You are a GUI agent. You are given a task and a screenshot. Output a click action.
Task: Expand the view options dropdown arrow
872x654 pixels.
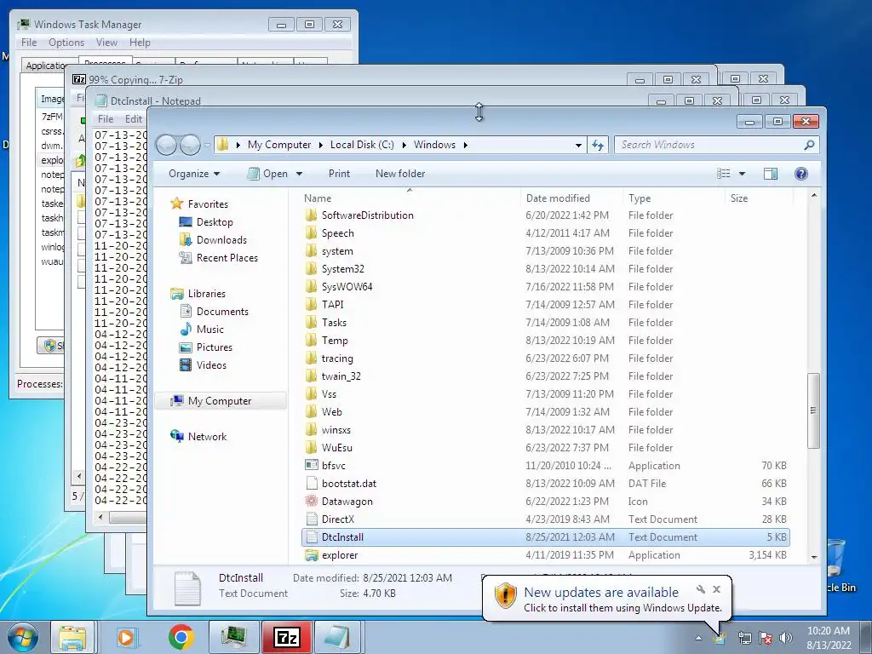742,174
